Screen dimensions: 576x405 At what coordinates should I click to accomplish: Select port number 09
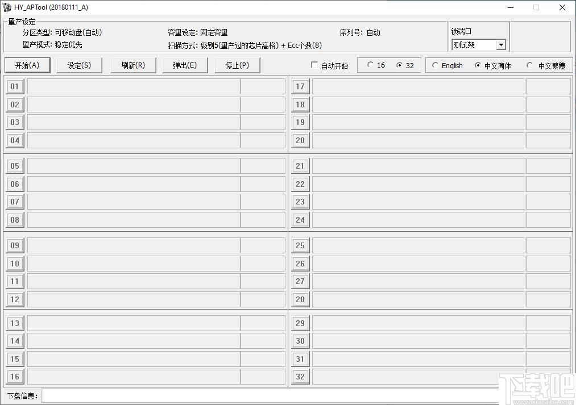(15, 245)
